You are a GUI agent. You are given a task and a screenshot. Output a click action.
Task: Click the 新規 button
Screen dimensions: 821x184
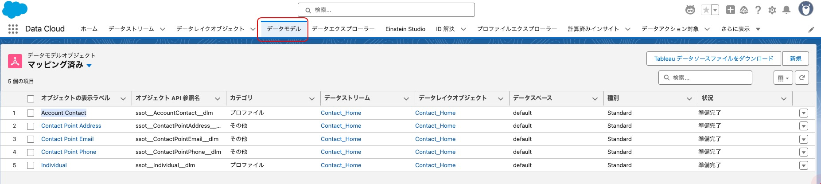tap(795, 59)
